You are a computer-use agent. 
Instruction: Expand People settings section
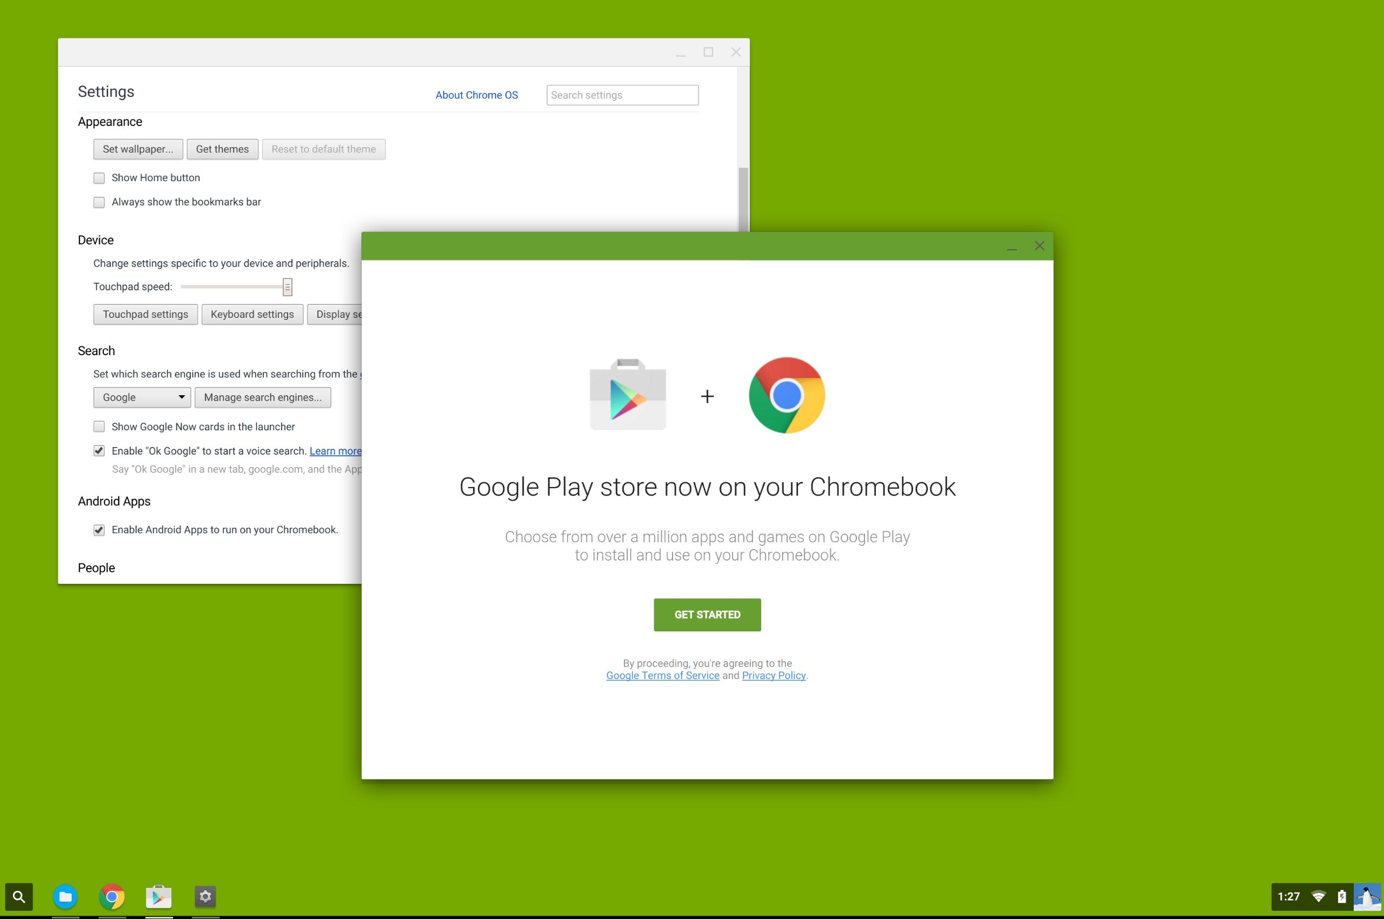(x=96, y=567)
